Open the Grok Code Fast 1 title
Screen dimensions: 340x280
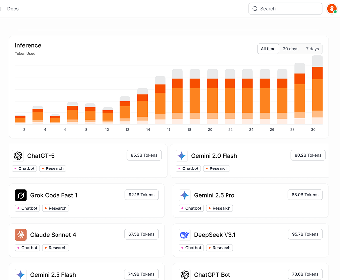[x=54, y=195]
